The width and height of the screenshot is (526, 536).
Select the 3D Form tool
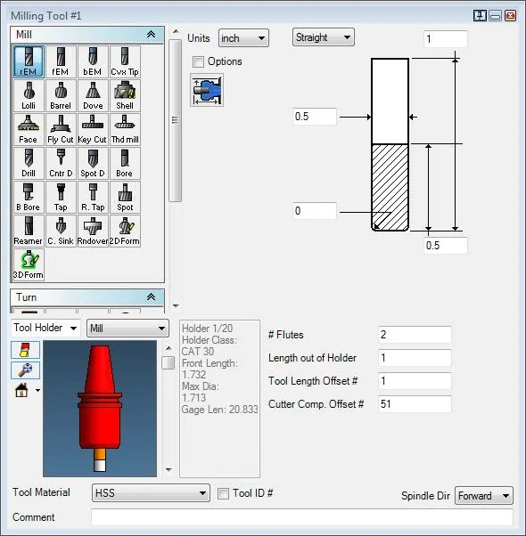(x=29, y=265)
